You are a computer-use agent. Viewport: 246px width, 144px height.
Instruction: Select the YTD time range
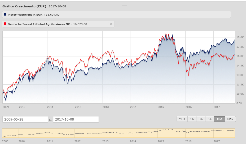[182, 119]
